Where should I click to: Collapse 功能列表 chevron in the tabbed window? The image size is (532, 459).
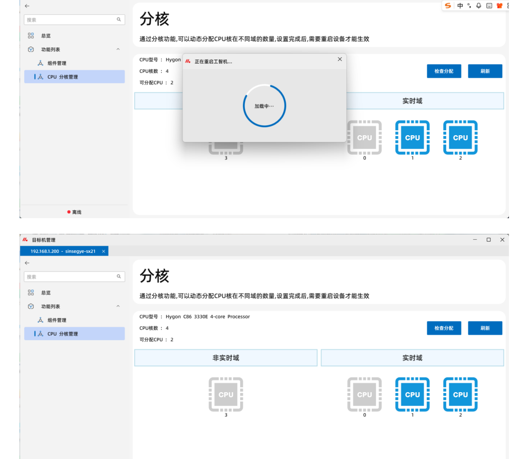click(x=118, y=306)
